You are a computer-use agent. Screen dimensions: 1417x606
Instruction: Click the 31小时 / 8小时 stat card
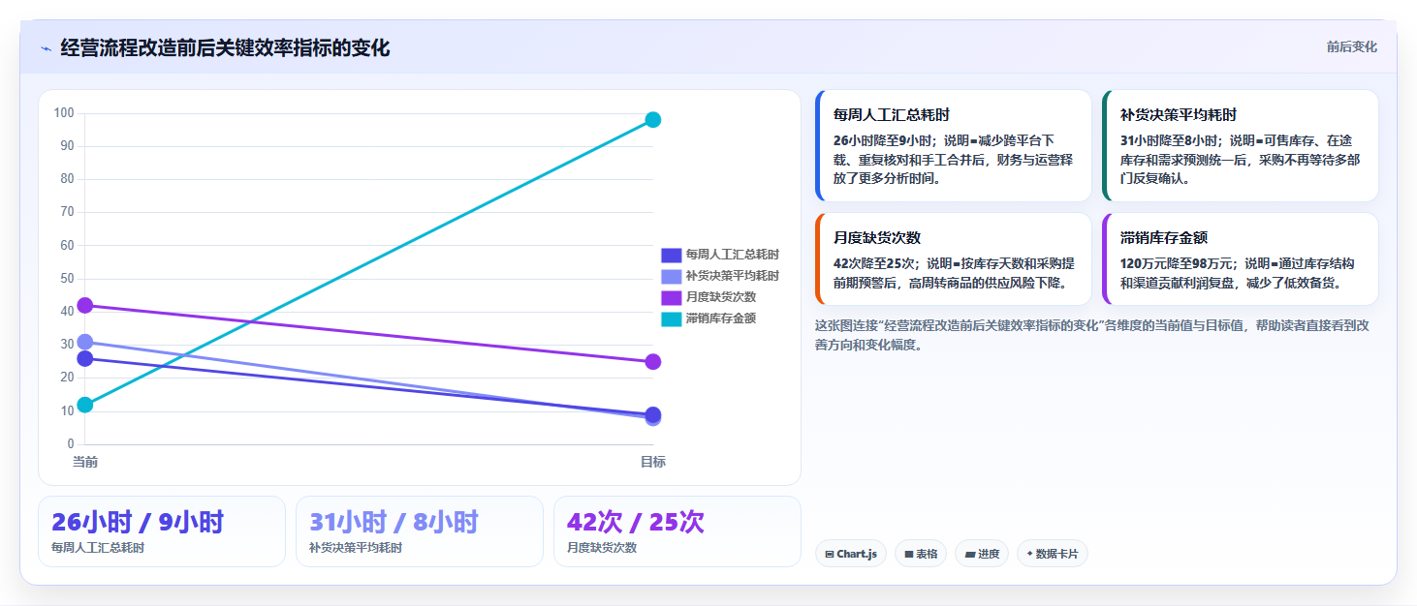[420, 531]
